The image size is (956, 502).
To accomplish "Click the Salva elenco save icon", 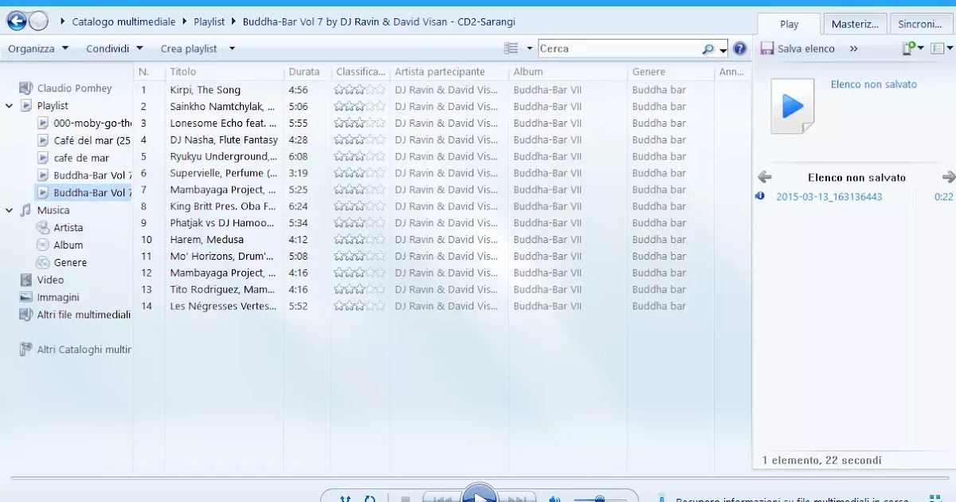I will [x=768, y=49].
